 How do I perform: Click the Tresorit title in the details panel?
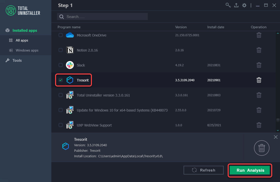click(81, 139)
